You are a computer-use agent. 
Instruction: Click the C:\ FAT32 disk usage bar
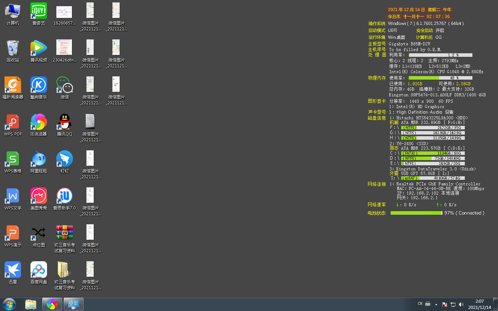click(433, 153)
